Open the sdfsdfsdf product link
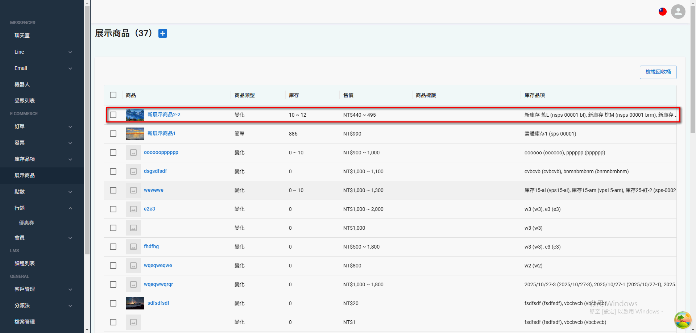Viewport: 696px width, 333px height. [158, 303]
